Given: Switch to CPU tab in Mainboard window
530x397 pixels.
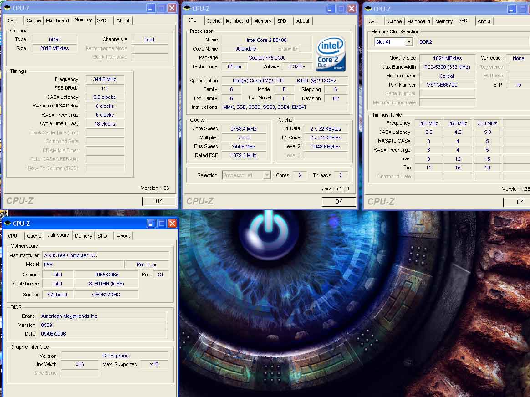Looking at the screenshot, I should (x=12, y=236).
